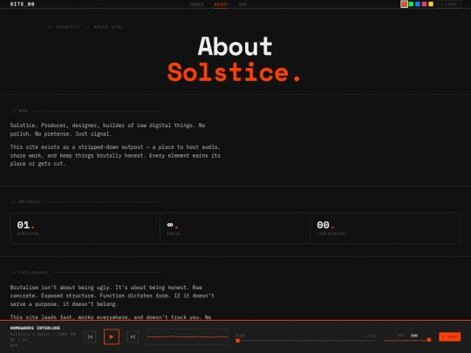Click the VOL 100 volume readout
This screenshot has height=353, width=471.
[x=407, y=336]
